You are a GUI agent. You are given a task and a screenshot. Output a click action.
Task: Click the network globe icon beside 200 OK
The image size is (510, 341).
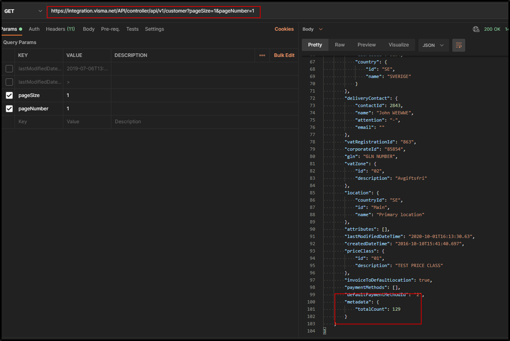pos(476,29)
